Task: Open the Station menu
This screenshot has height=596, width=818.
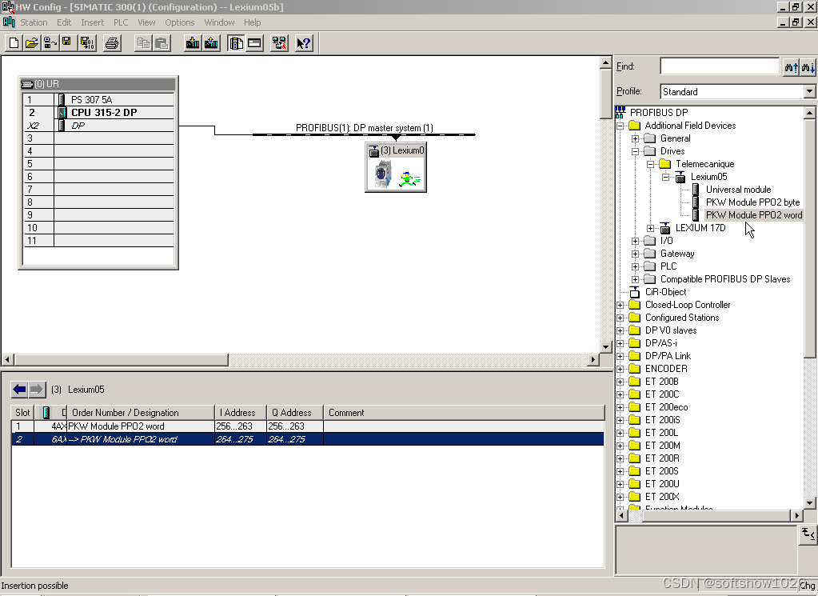Action: (x=34, y=22)
